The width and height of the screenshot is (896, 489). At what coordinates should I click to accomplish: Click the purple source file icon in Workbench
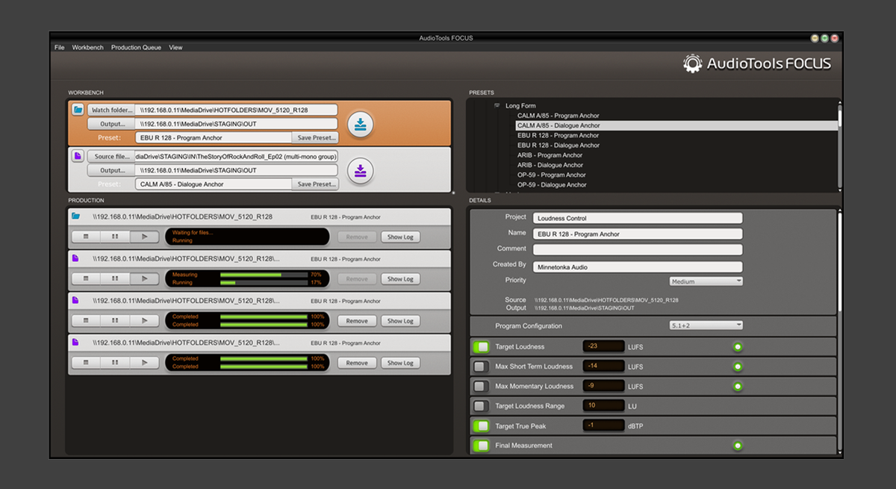[78, 156]
